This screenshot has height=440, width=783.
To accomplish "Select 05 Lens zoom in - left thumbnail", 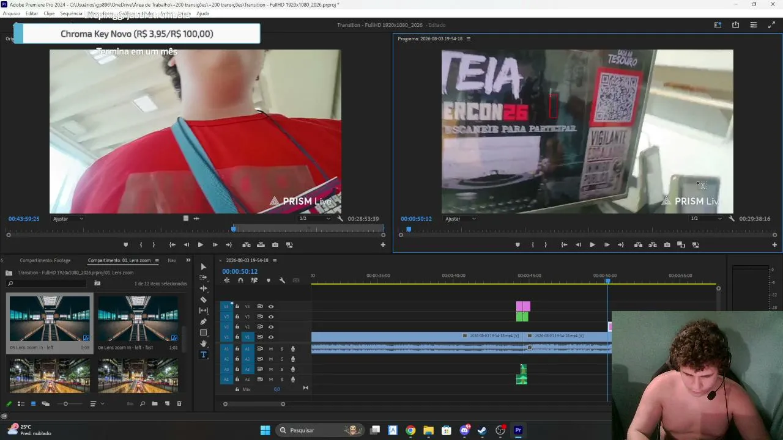I will point(50,318).
